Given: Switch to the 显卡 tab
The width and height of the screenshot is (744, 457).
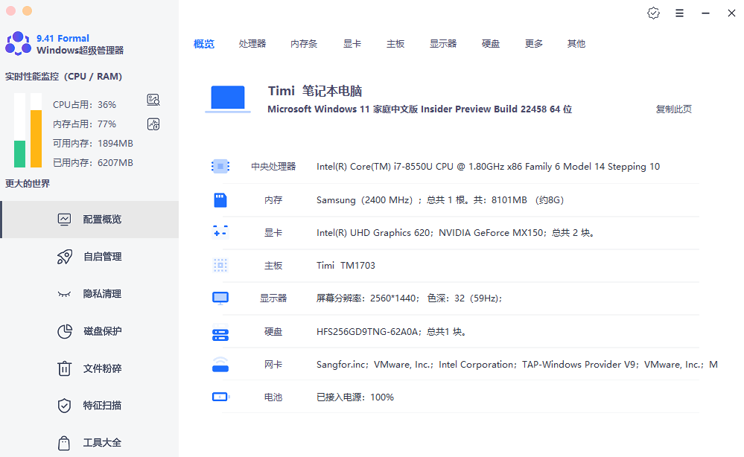Looking at the screenshot, I should [x=352, y=44].
